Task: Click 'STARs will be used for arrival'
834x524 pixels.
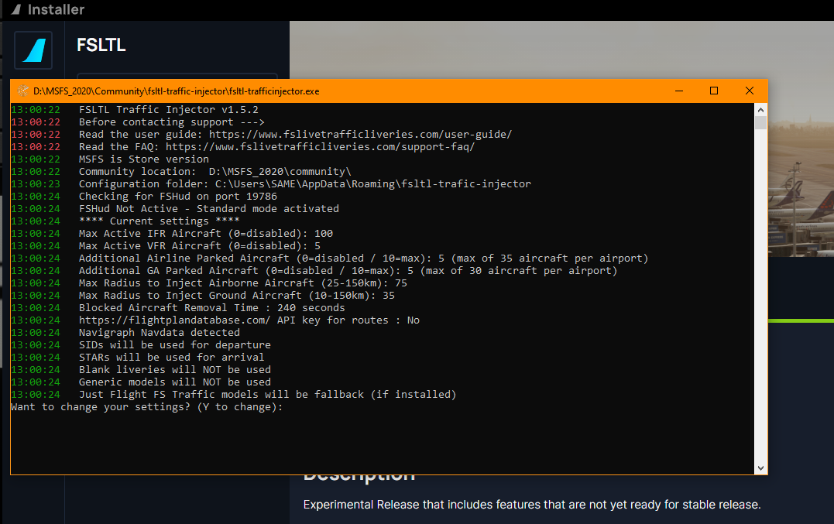Action: click(171, 357)
